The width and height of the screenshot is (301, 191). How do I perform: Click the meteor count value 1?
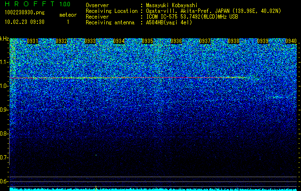coord(68,22)
